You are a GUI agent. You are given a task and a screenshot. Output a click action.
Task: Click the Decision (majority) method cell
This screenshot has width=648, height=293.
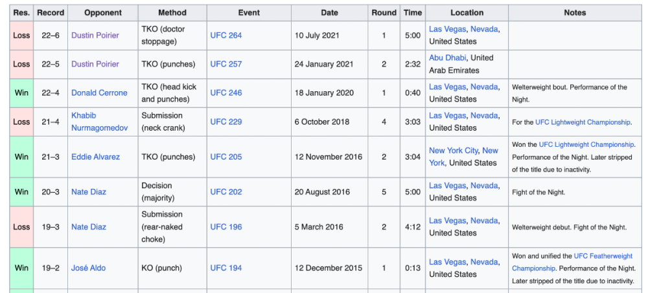pos(172,192)
